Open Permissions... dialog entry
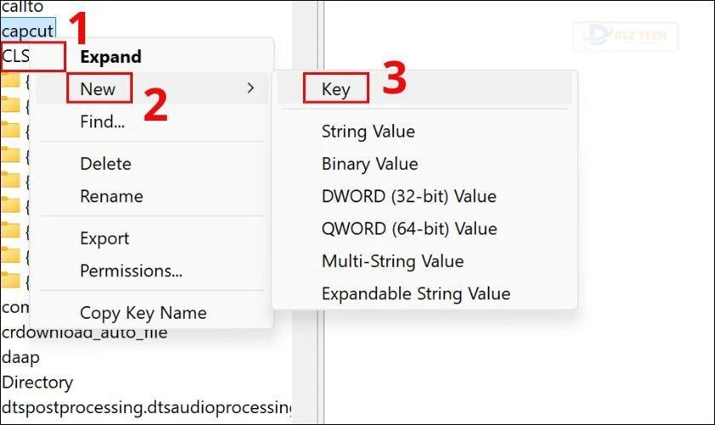The width and height of the screenshot is (715, 425). pos(131,270)
